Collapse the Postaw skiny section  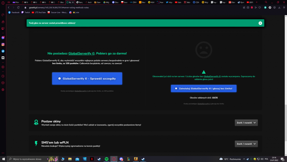[x=246, y=123]
